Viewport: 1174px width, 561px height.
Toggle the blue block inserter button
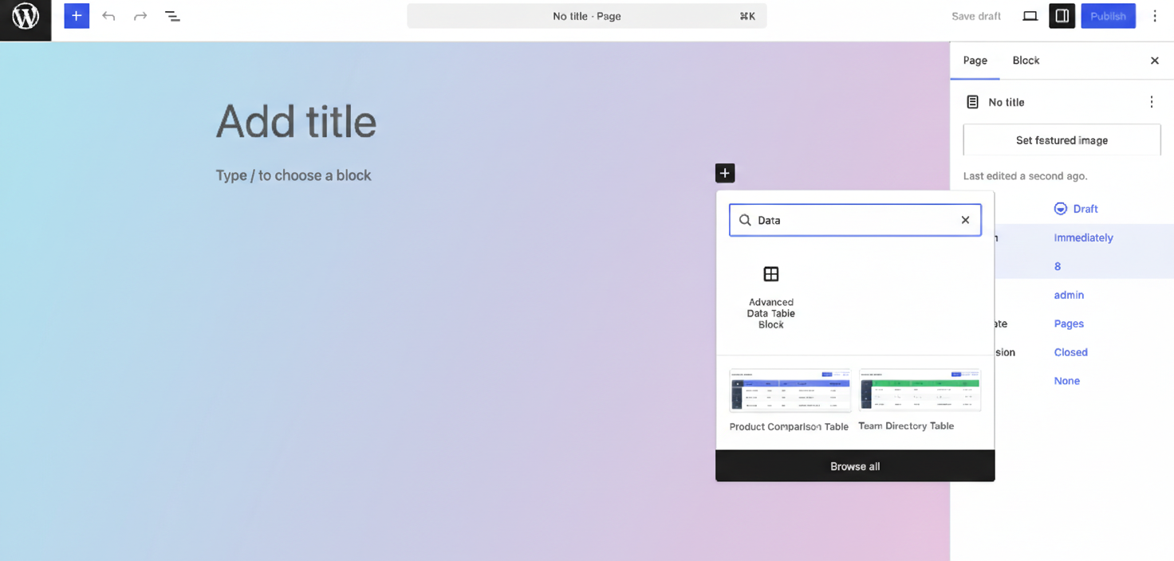point(77,16)
